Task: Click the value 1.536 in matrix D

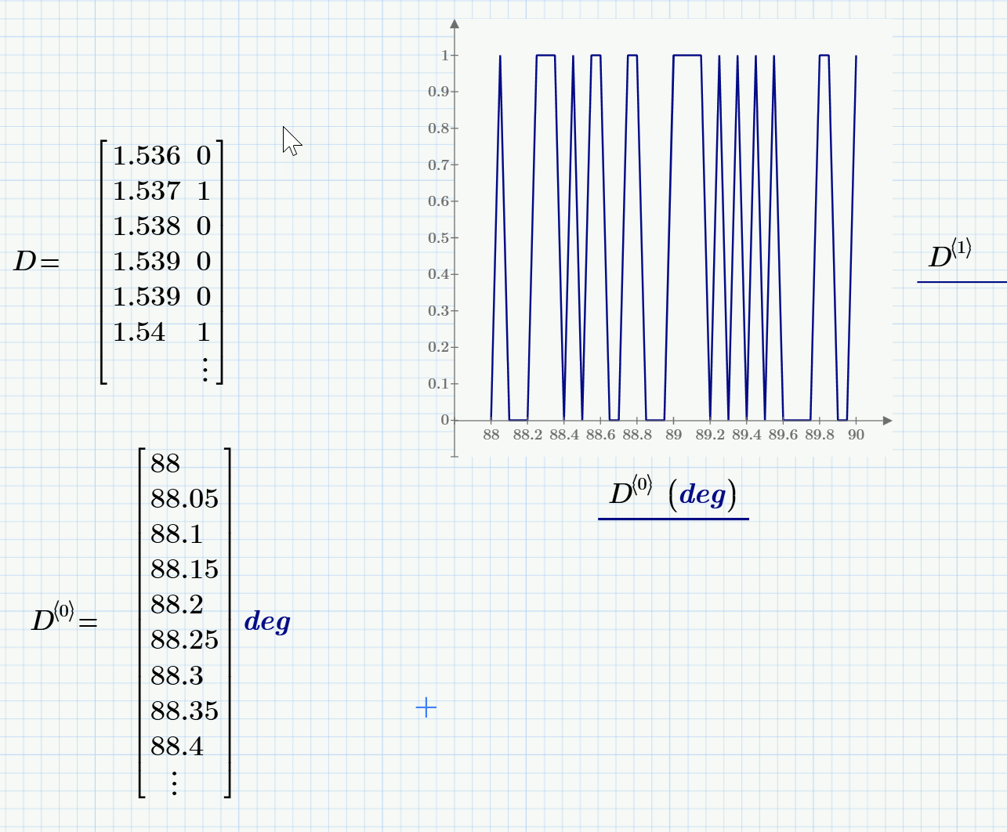Action: click(146, 156)
